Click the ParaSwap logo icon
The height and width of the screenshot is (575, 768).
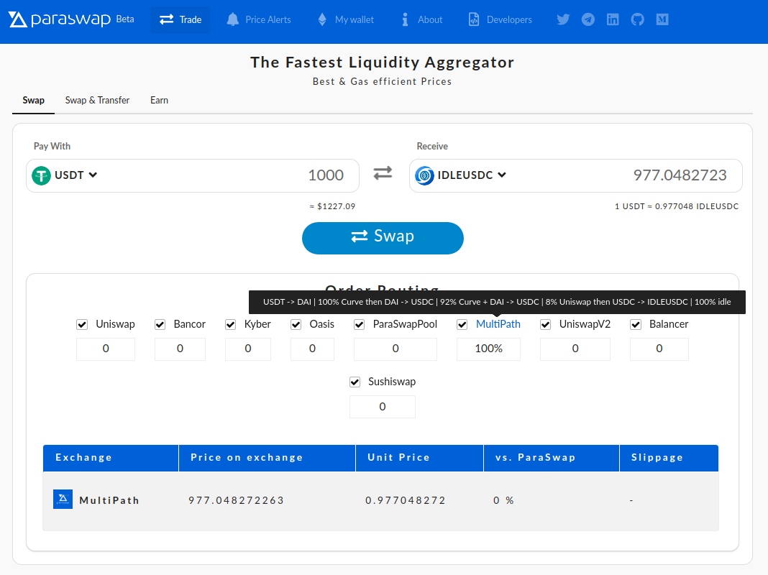(18, 19)
